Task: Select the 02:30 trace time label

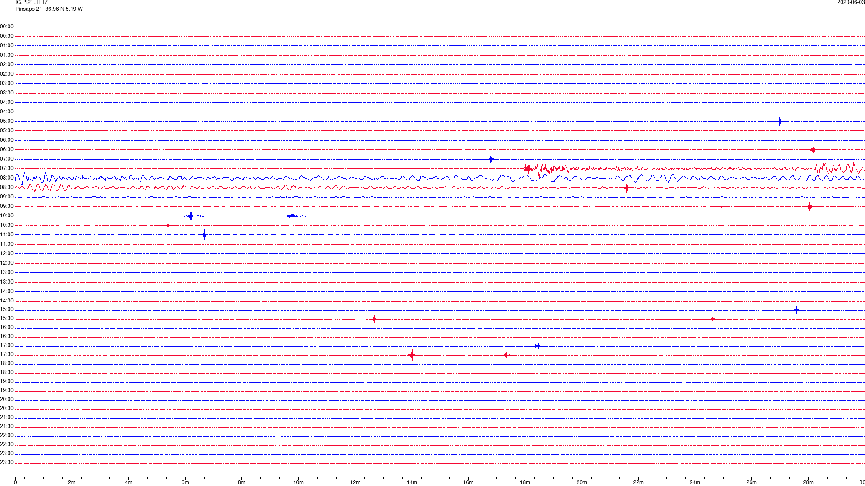Action: point(7,74)
